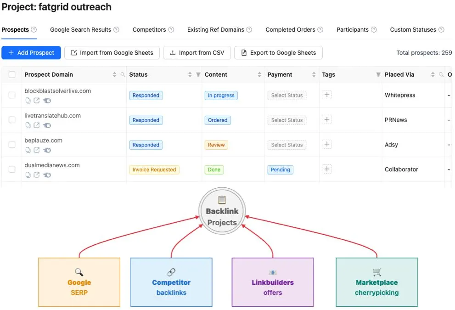
Task: Change the Review content status on beplauze.com
Action: click(x=216, y=145)
